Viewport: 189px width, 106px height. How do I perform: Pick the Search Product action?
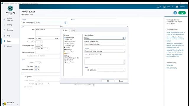pos(69,62)
